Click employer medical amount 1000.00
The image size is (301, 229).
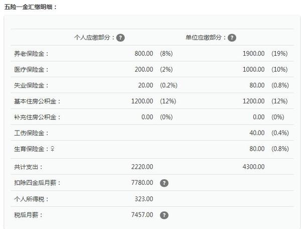[x=253, y=69]
